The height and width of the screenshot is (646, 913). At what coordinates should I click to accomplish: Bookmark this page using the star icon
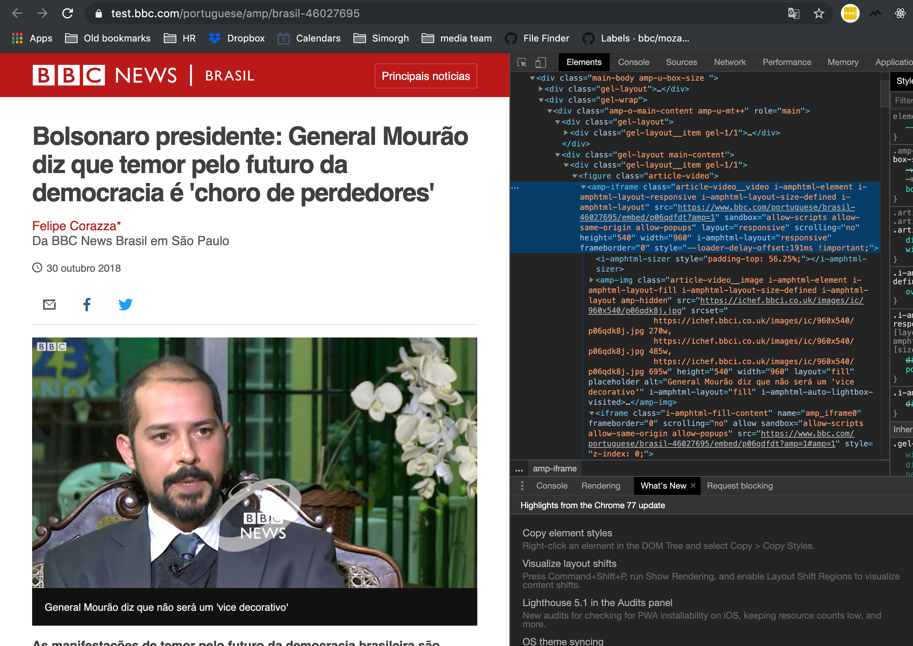pos(819,13)
